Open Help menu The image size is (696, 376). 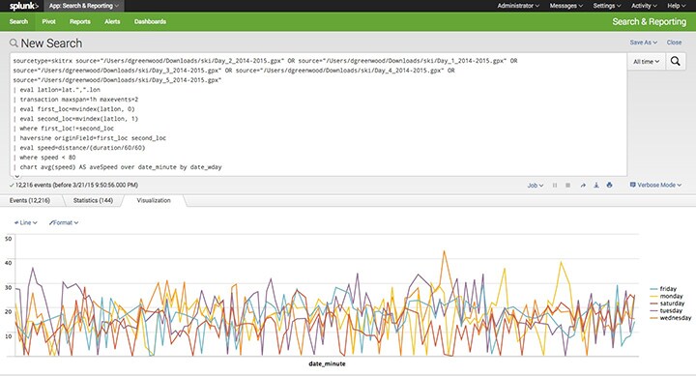tap(676, 6)
